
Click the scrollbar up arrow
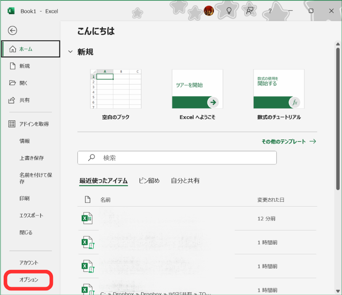(338, 44)
